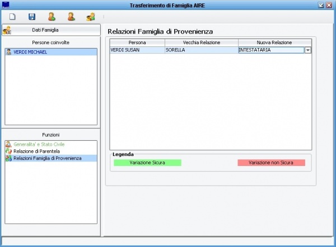Click the Funzioni section label
The width and height of the screenshot is (336, 247).
(51, 135)
